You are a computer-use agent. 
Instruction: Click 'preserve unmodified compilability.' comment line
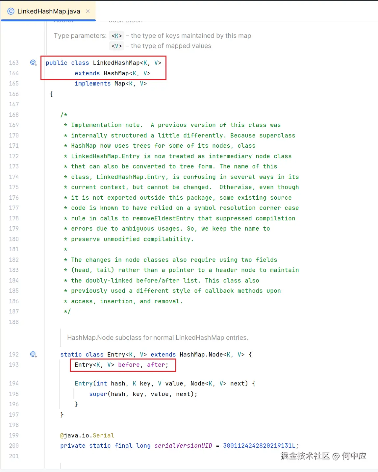(x=132, y=239)
